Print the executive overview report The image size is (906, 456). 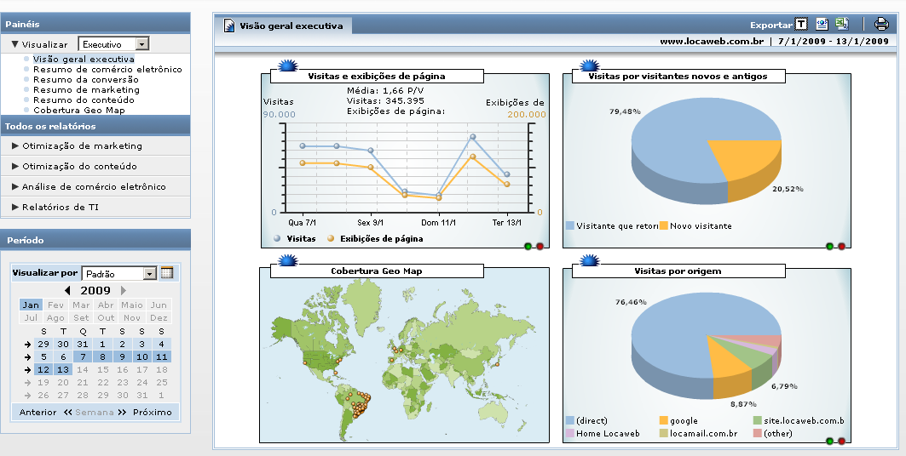point(881,24)
